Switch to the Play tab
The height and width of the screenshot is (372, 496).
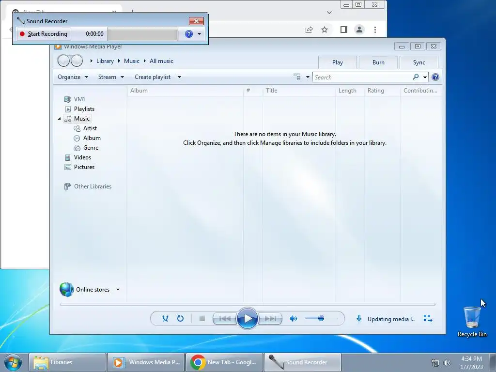click(x=338, y=62)
